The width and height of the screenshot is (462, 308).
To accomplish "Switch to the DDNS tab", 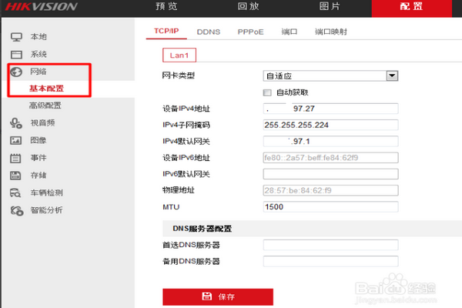I will 208,32.
